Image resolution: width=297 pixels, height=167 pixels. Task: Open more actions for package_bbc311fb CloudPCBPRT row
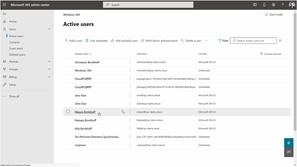coord(130,79)
